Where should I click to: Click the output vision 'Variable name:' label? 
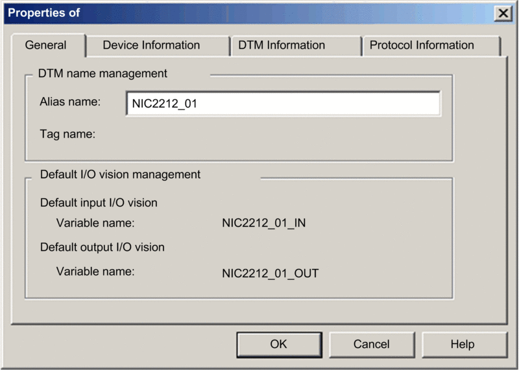coord(95,272)
